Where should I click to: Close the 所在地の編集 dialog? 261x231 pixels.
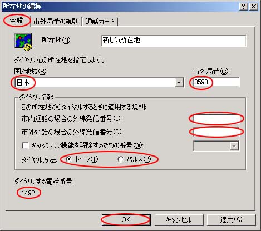pyautogui.click(x=253, y=7)
